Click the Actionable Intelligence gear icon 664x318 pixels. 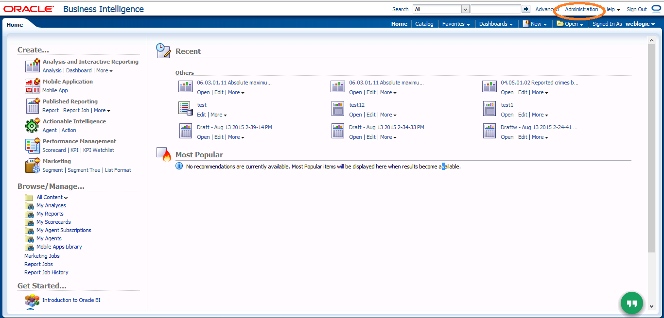[32, 126]
